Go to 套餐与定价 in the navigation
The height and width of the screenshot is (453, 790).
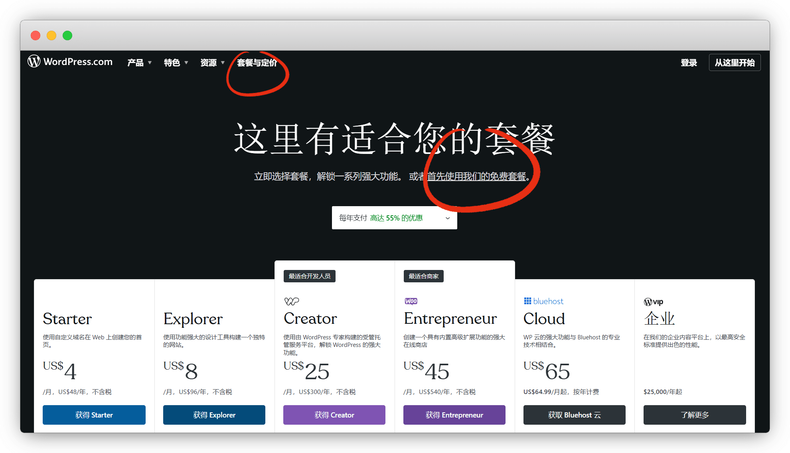(x=257, y=63)
